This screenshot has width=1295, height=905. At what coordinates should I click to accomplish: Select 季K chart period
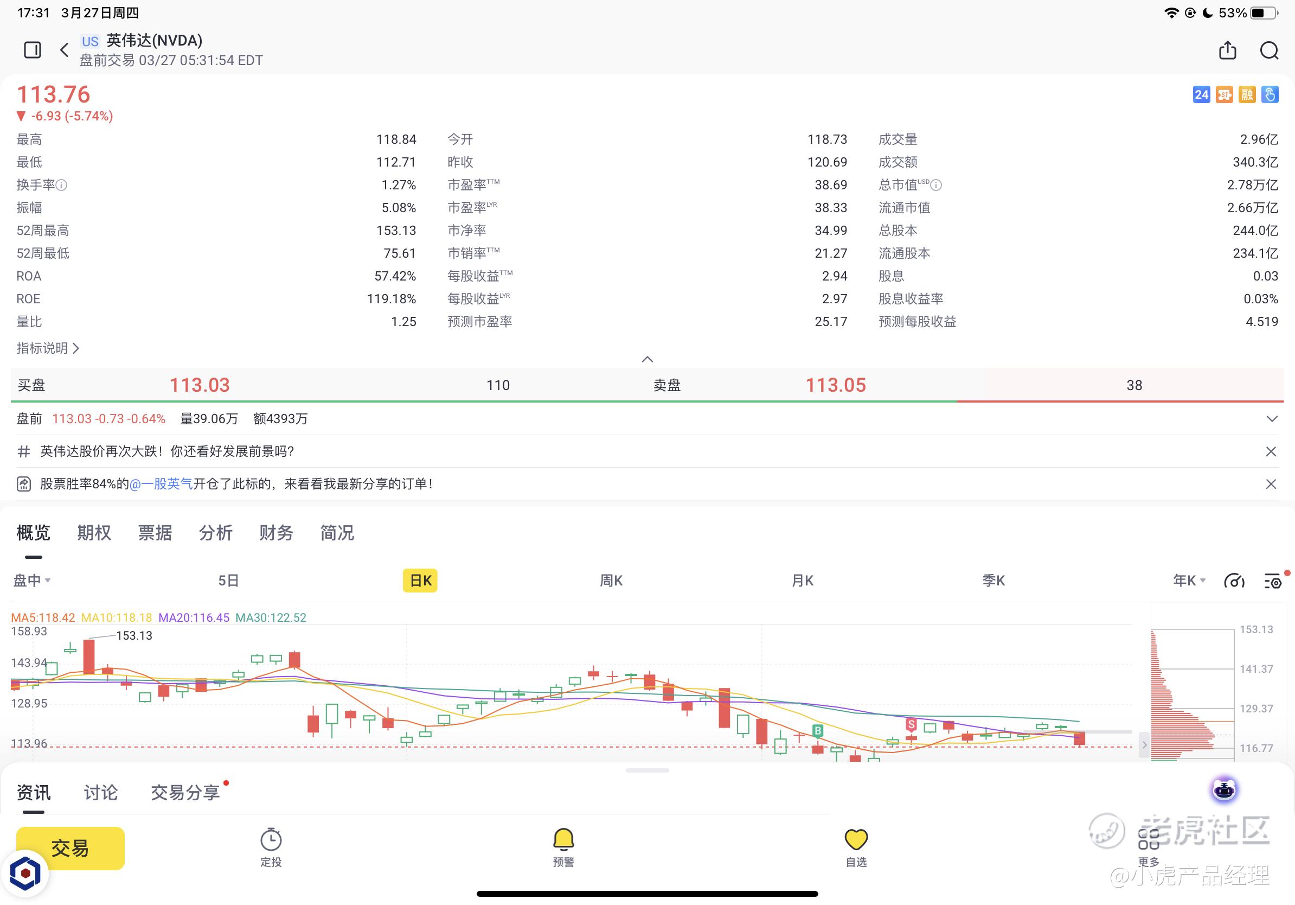[993, 581]
